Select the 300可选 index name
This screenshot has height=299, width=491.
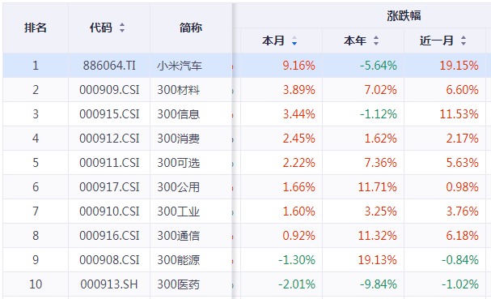coord(178,163)
